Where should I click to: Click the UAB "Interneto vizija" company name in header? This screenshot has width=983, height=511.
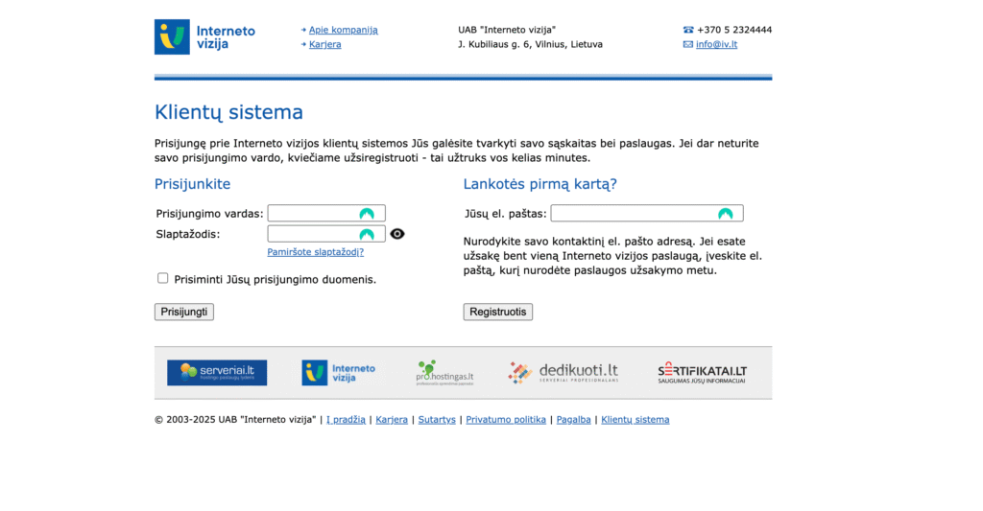507,30
